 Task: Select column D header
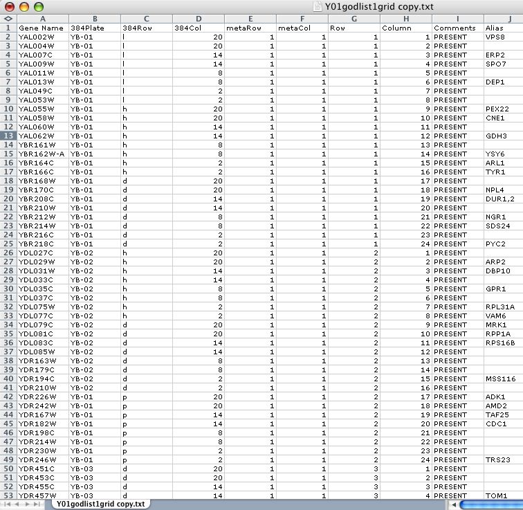pyautogui.click(x=199, y=19)
